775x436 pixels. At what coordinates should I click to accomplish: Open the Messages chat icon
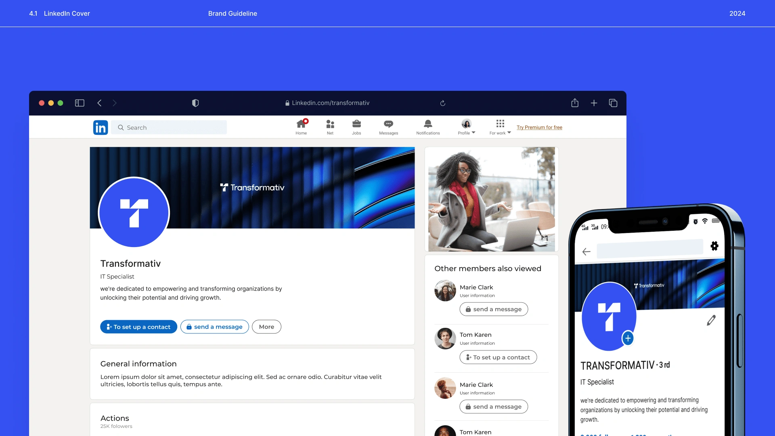(x=388, y=127)
